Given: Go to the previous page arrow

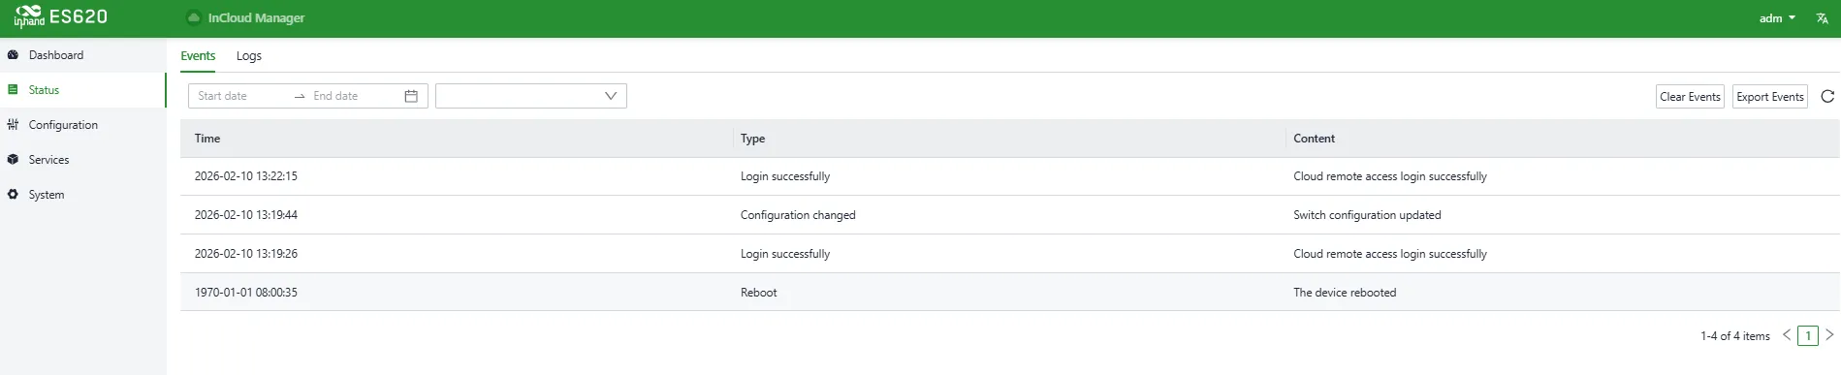Looking at the screenshot, I should pos(1787,335).
